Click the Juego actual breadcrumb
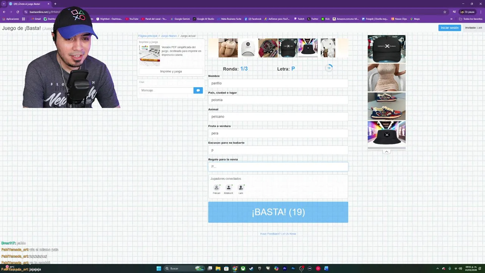Image resolution: width=485 pixels, height=273 pixels. [x=188, y=36]
